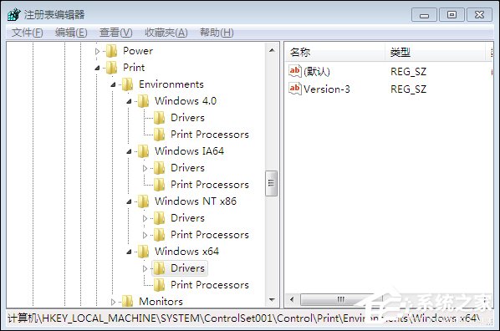Click Drivers folder icon under Windows IA64
The image size is (500, 331).
coord(159,168)
